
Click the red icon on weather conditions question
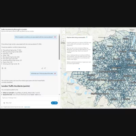[55, 37]
